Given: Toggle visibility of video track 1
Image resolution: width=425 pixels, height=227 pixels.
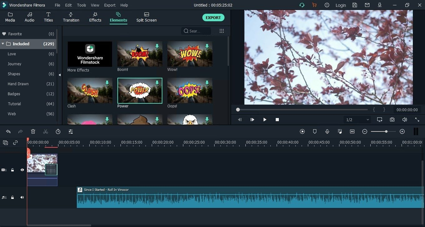Looking at the screenshot, I should coord(22,170).
